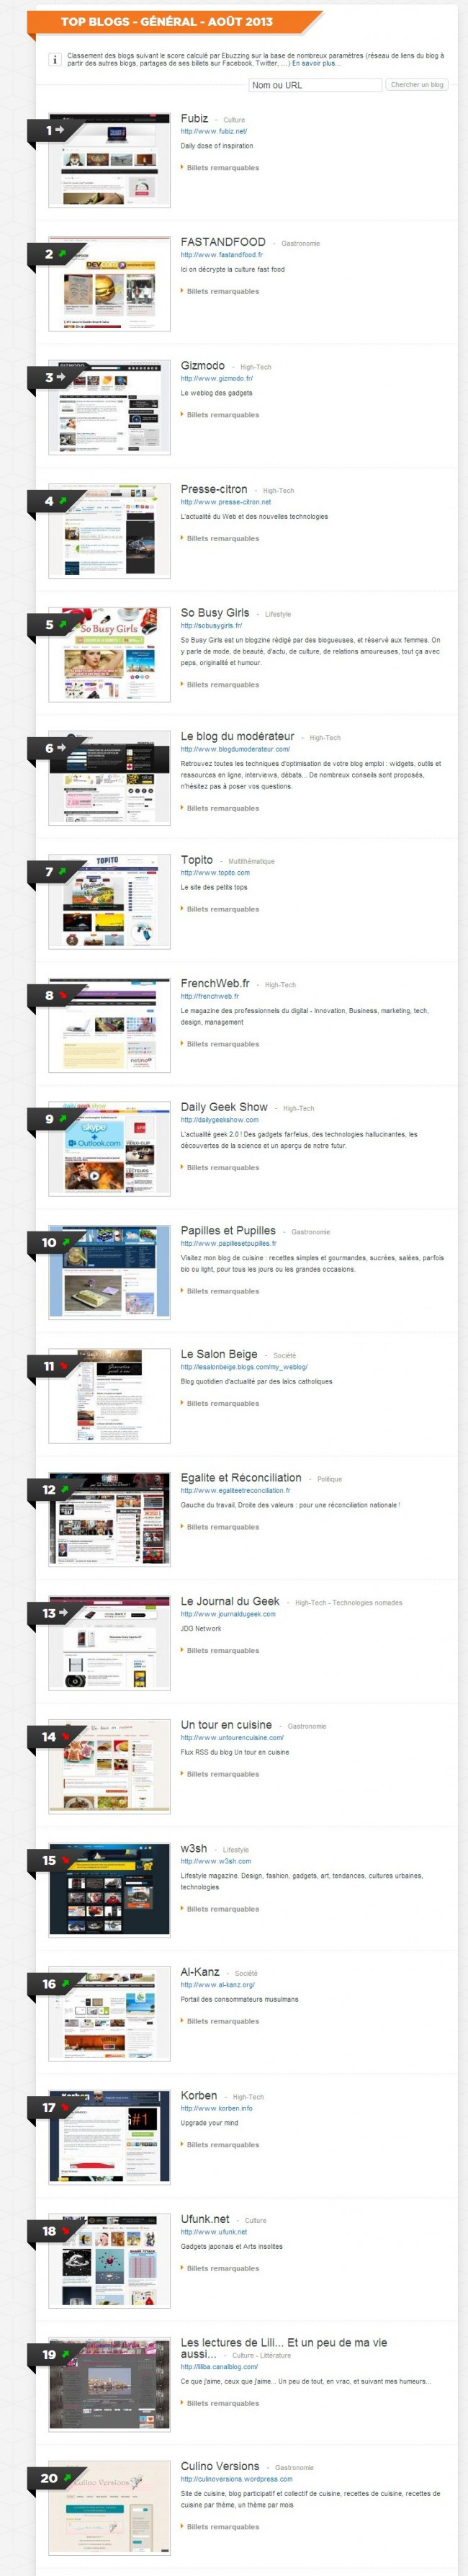The height and width of the screenshot is (2576, 468).
Task: Expand 'Billets remarquables' under w3sh
Action: coord(222,1909)
